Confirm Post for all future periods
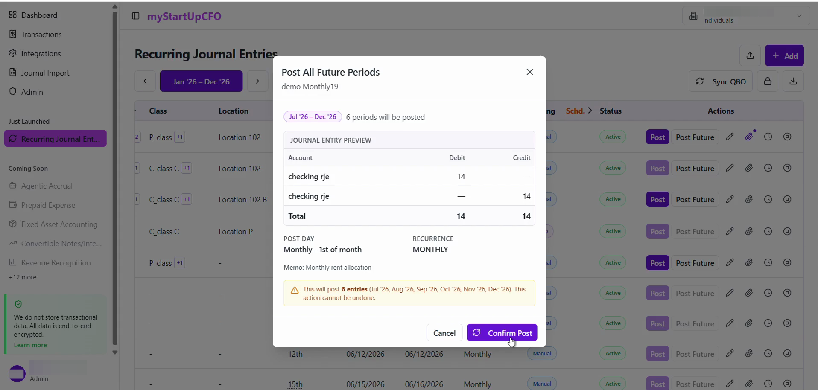 click(502, 332)
